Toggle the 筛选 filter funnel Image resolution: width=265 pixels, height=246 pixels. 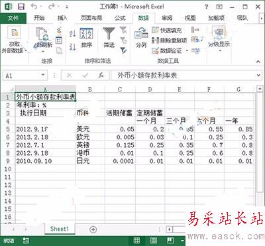[x=109, y=38]
